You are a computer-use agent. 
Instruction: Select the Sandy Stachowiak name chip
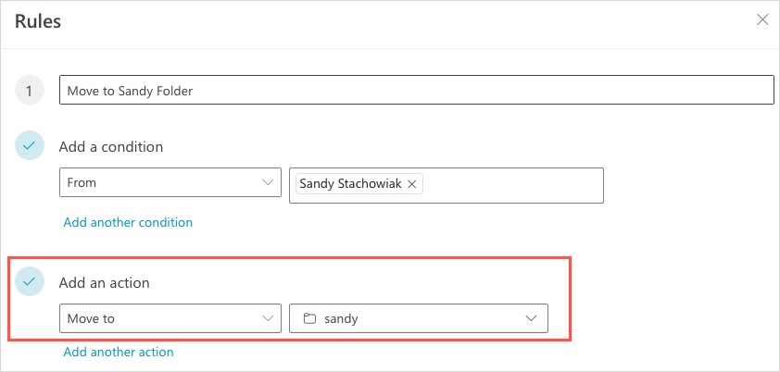click(x=351, y=184)
